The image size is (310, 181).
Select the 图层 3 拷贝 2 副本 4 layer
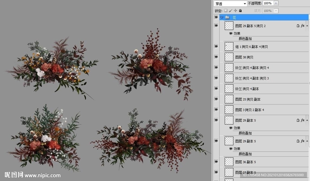249,110
